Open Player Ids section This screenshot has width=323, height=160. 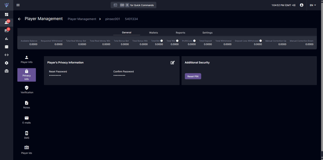click(x=26, y=150)
